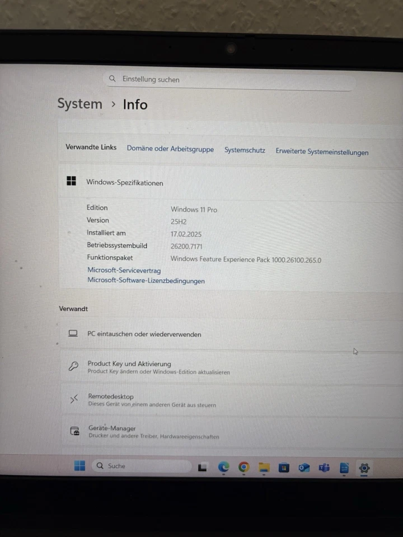Open the Windows Start menu

(79, 465)
